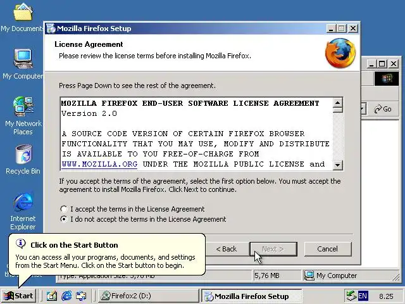The height and width of the screenshot is (304, 405).
Task: Minimize the Mozilla Firefox Setup window
Action: coord(331,28)
